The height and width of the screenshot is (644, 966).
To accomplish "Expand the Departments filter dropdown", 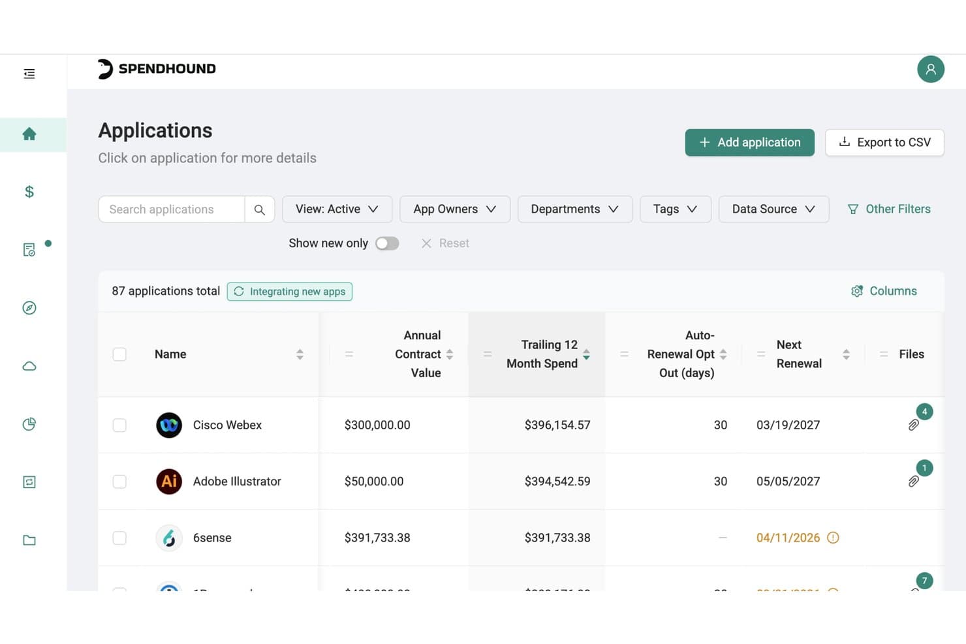I will point(575,209).
